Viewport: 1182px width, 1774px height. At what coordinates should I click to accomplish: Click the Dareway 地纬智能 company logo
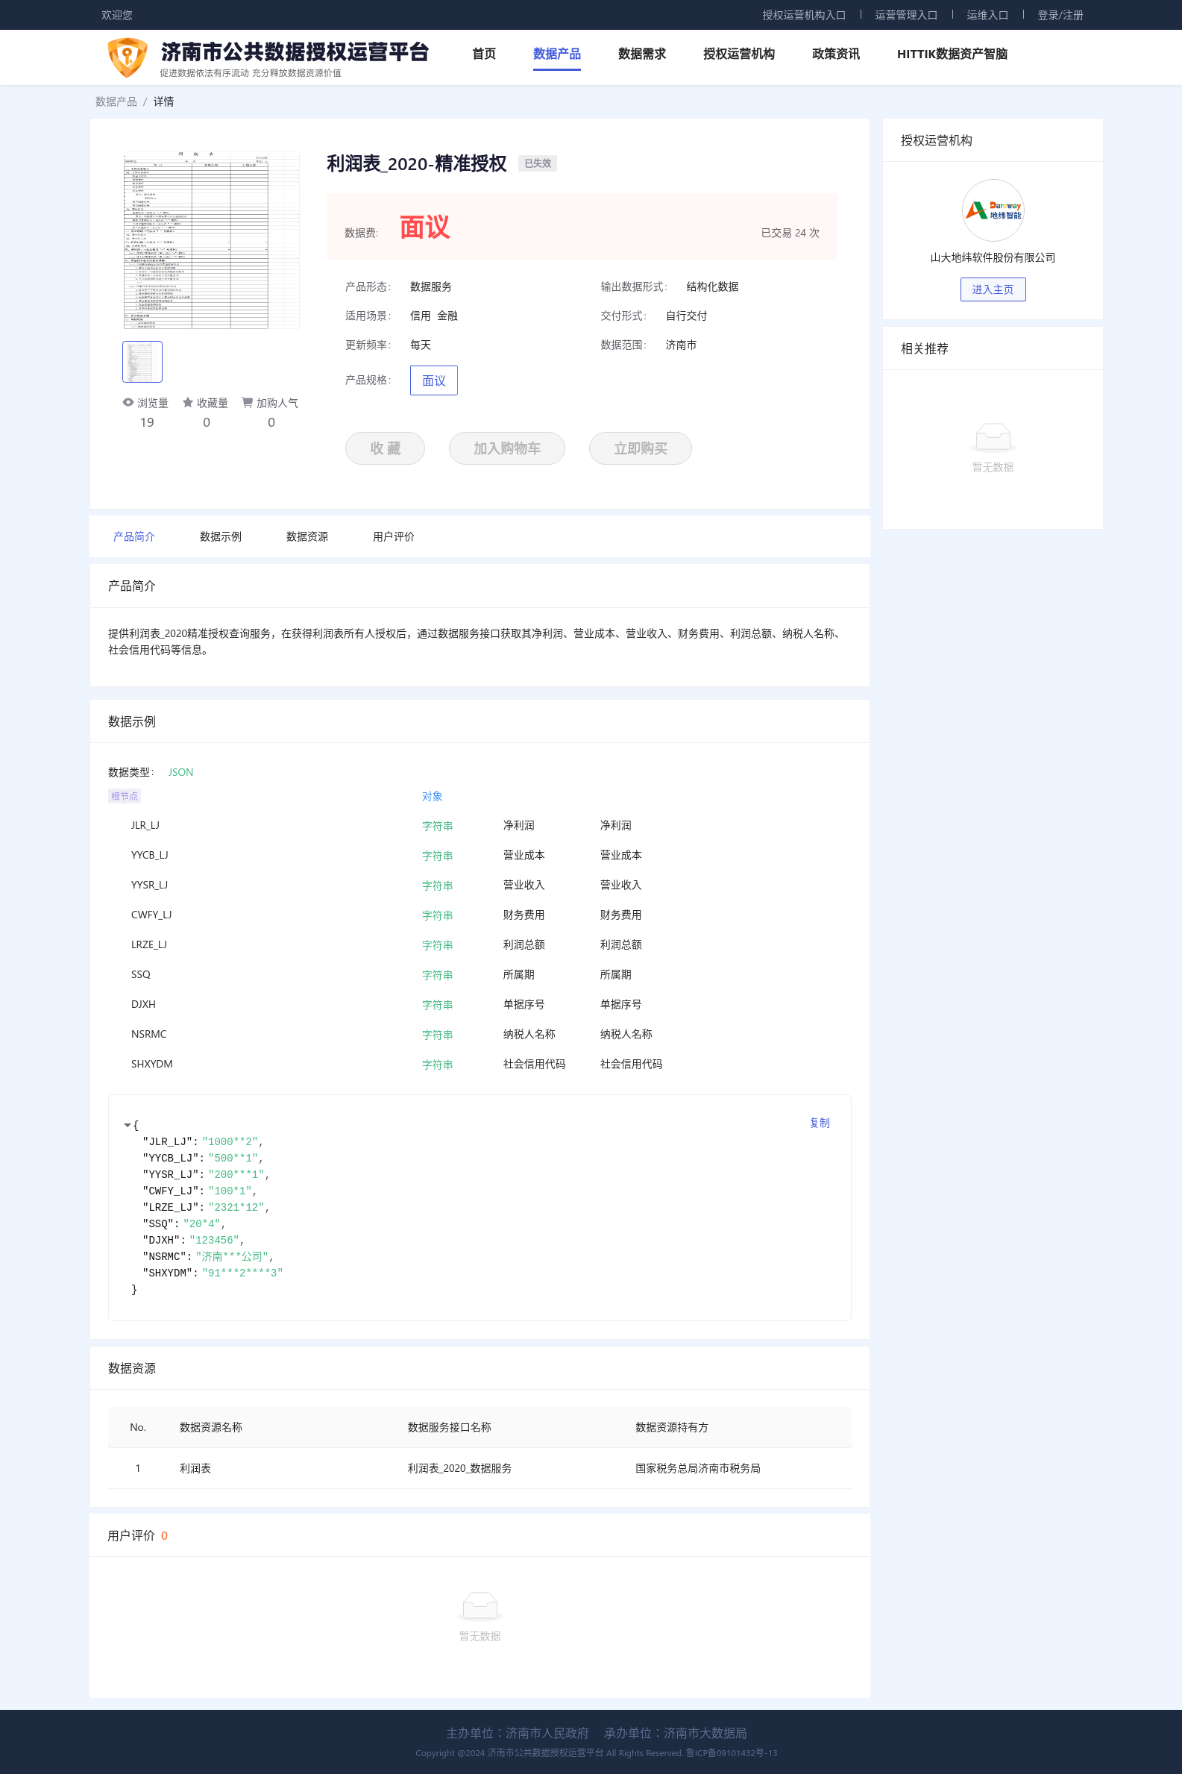992,210
